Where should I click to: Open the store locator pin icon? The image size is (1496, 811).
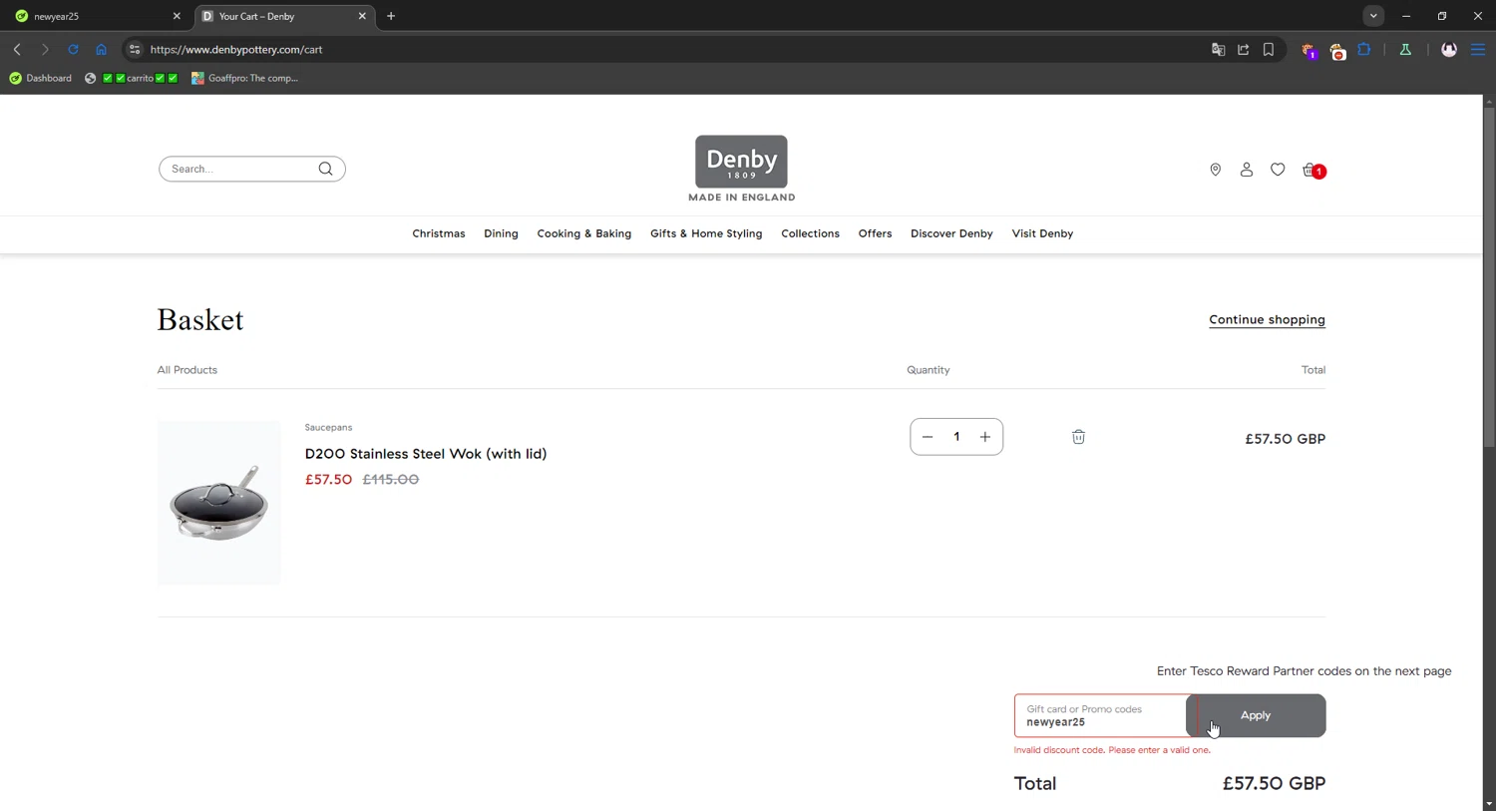pos(1215,170)
